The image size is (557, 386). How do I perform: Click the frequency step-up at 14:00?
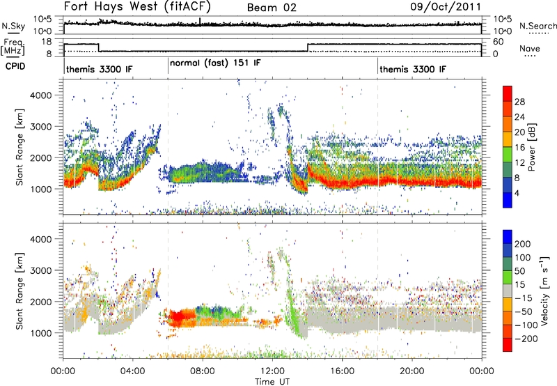coord(307,47)
